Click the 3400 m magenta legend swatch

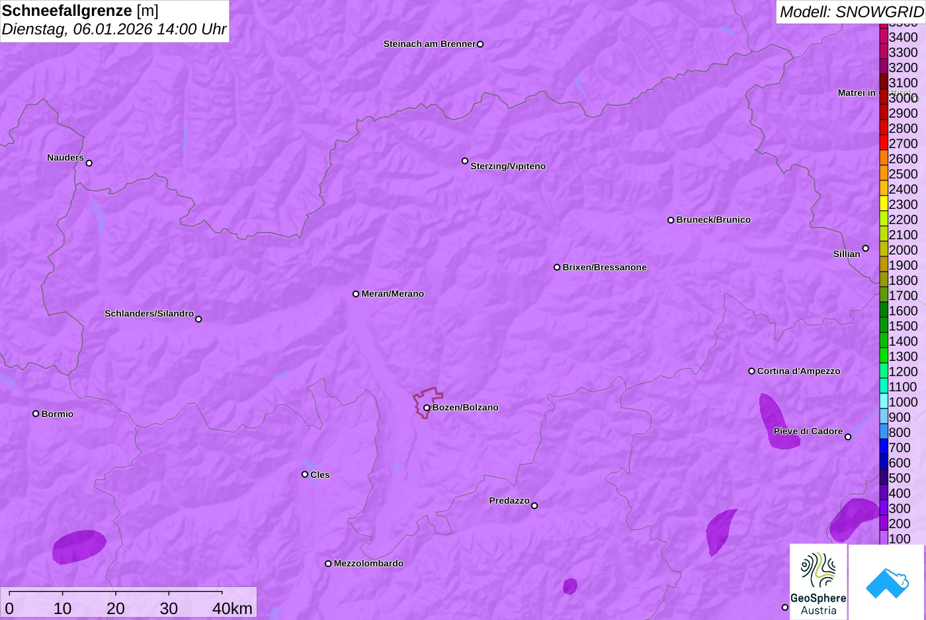884,36
